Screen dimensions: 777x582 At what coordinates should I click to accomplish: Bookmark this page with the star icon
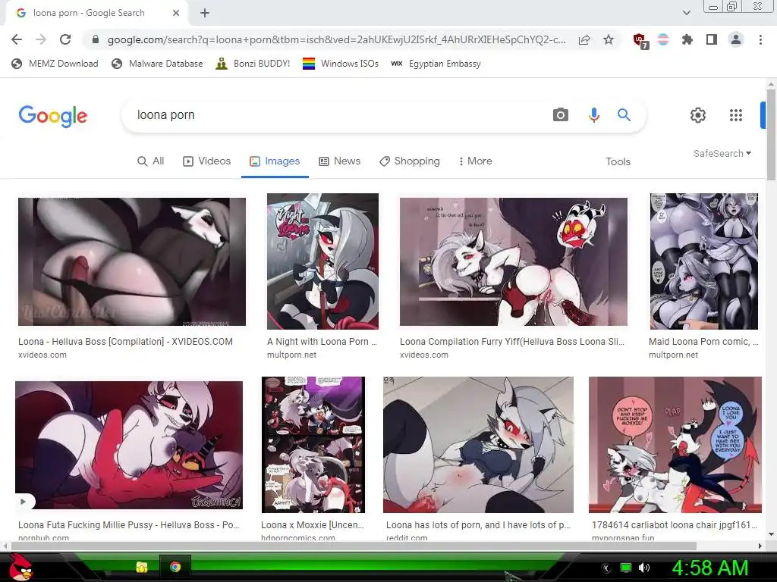click(x=609, y=39)
